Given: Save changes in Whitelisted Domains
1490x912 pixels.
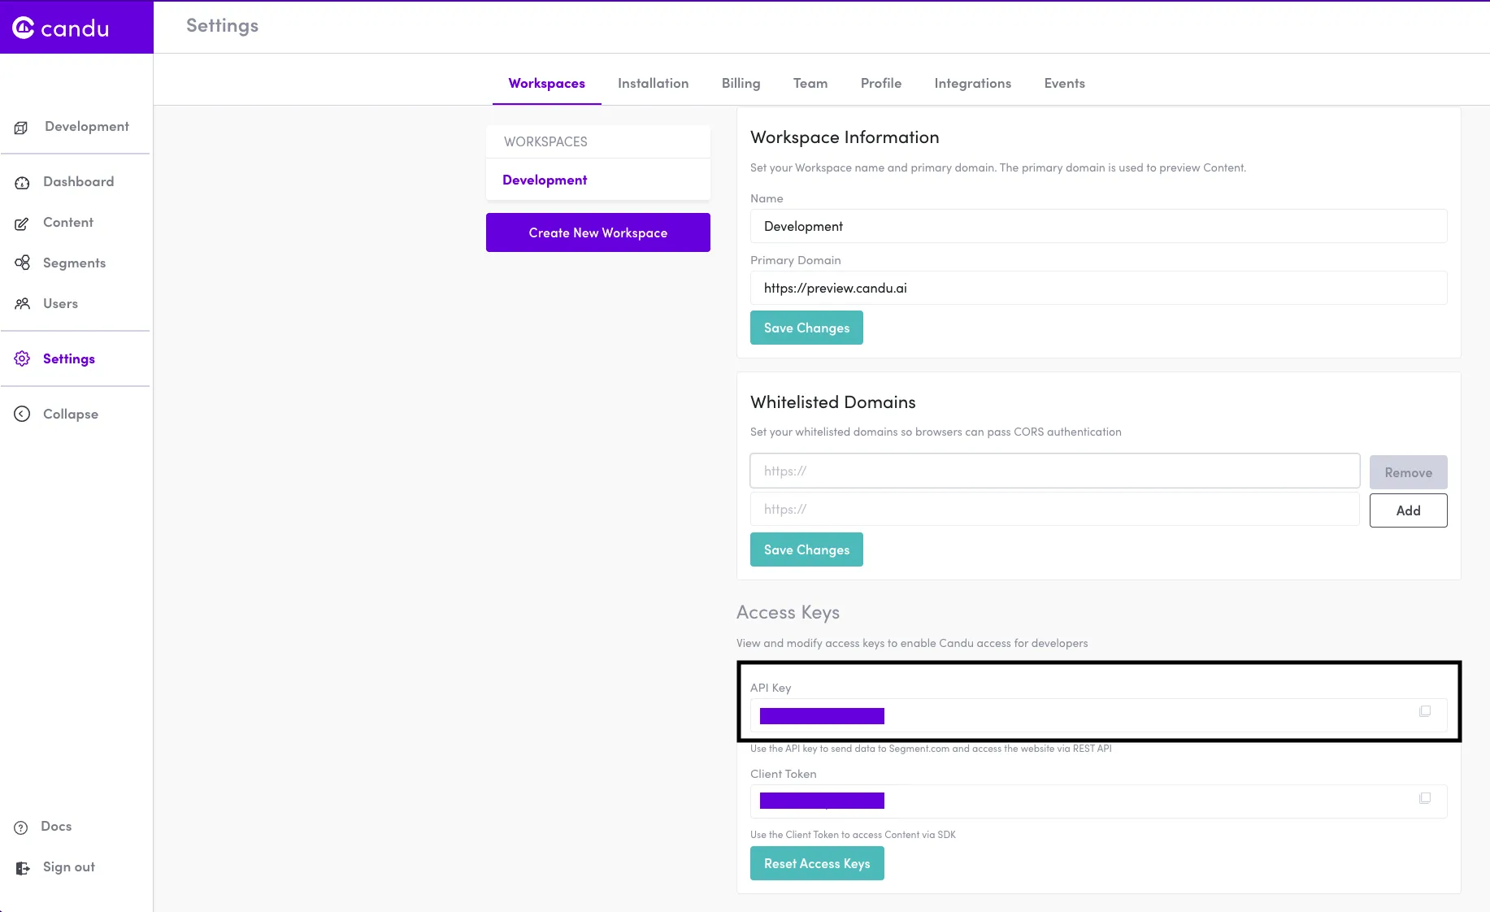Looking at the screenshot, I should click(x=806, y=549).
